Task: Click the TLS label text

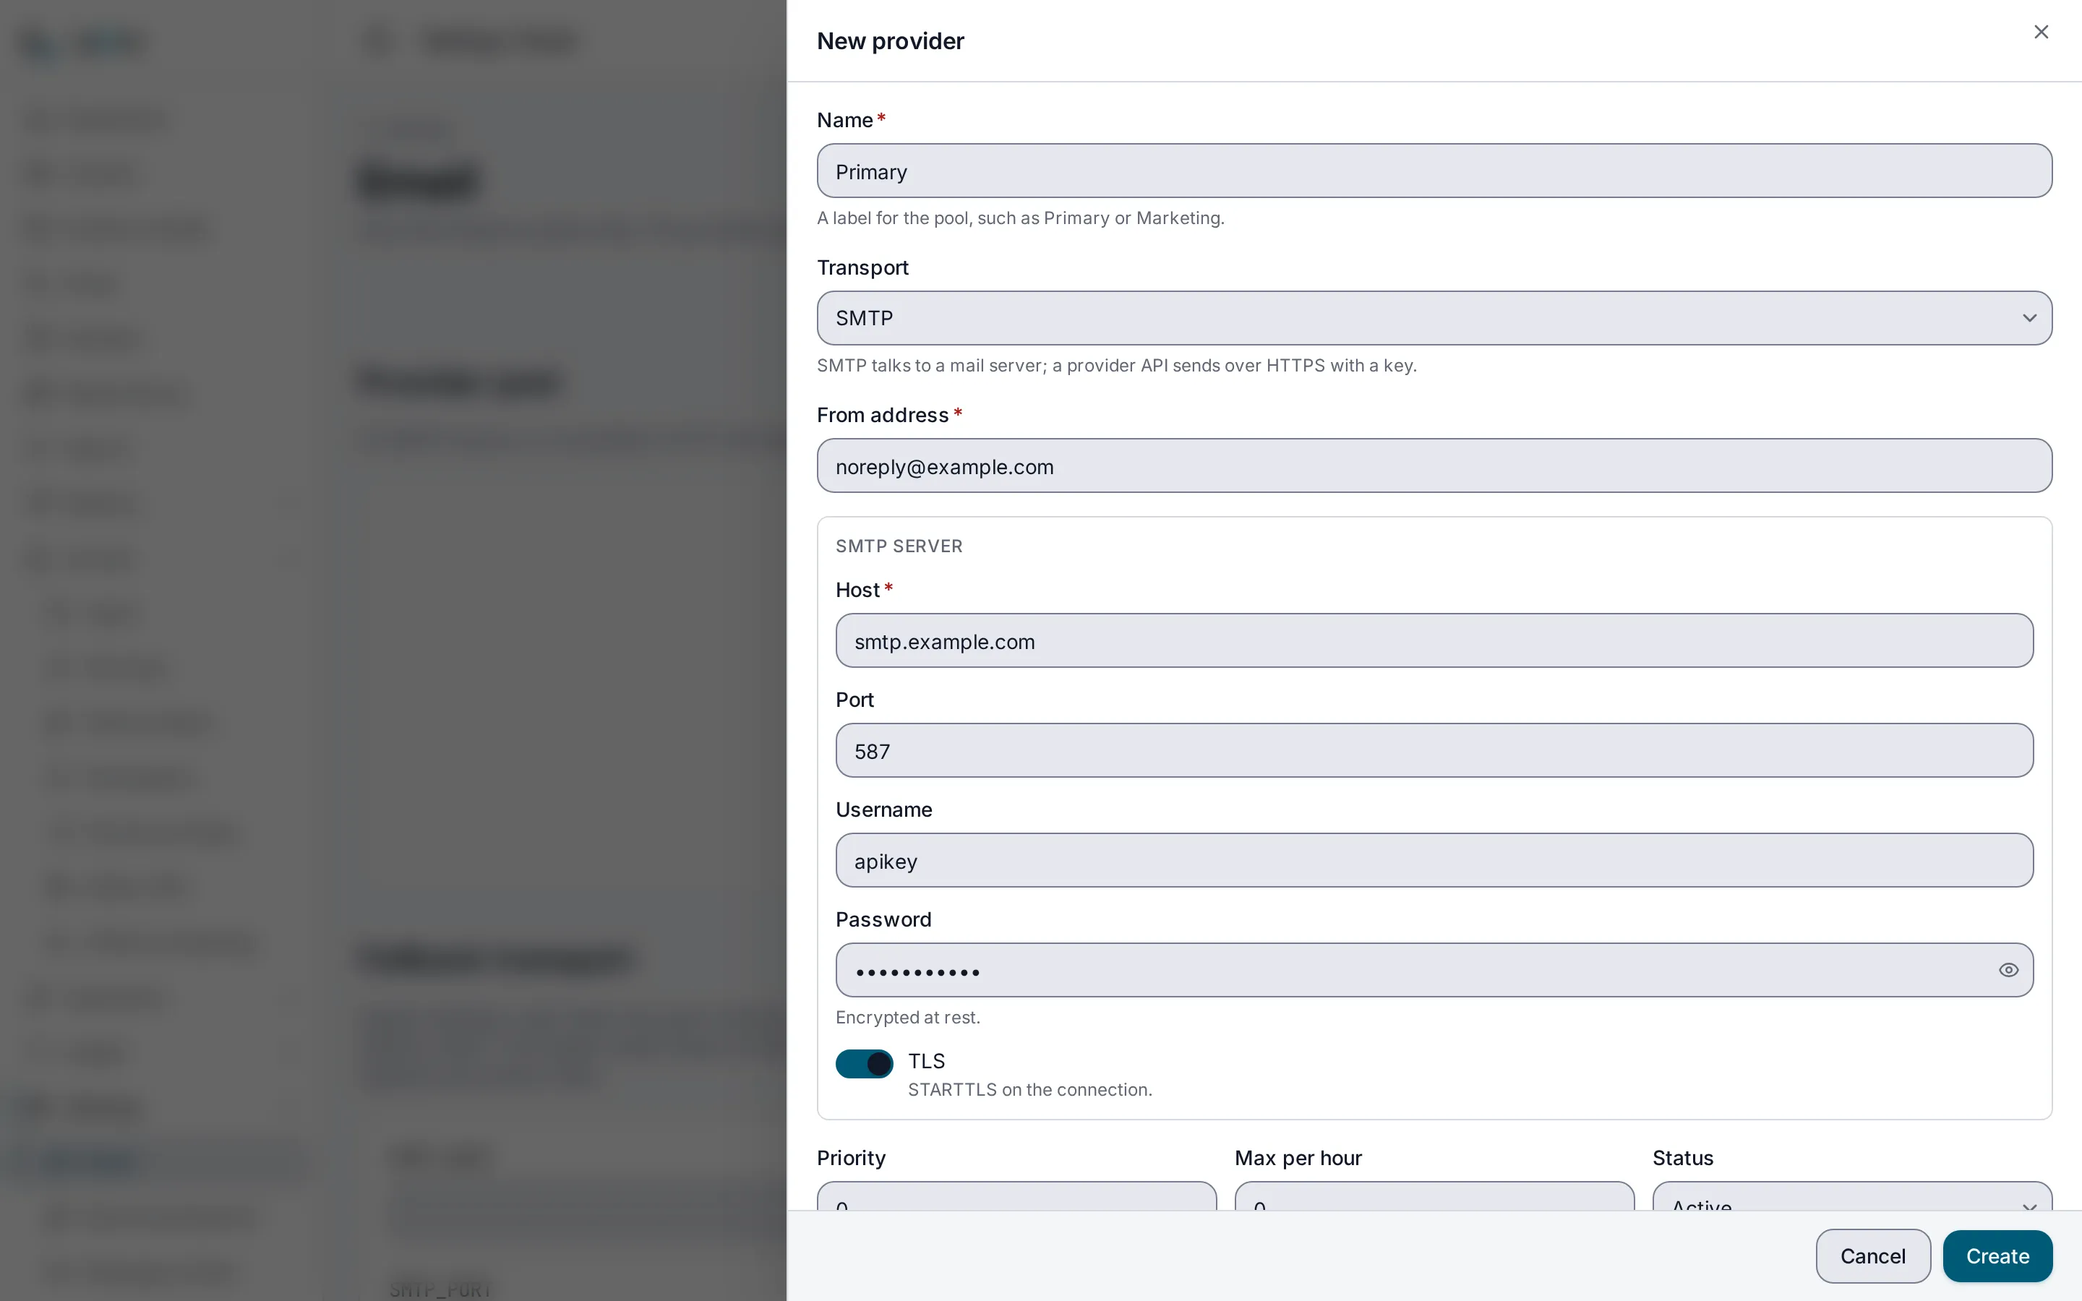Action: [x=926, y=1061]
